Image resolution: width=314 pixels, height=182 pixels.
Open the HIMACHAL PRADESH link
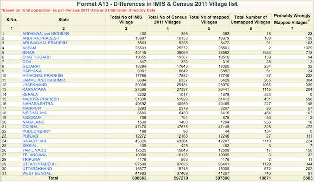(x=43, y=76)
